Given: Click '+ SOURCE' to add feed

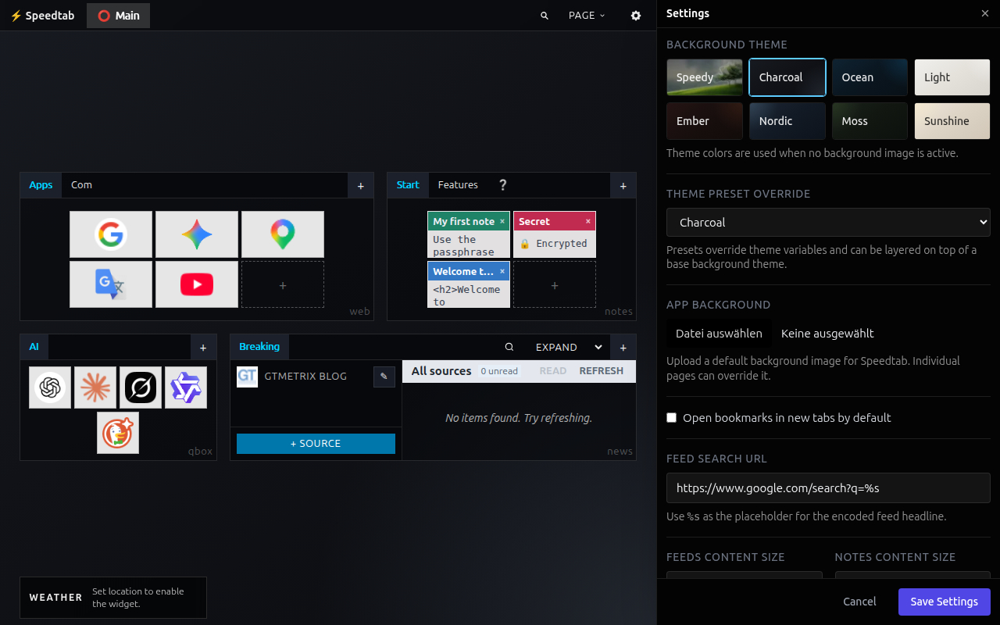Looking at the screenshot, I should click(316, 444).
